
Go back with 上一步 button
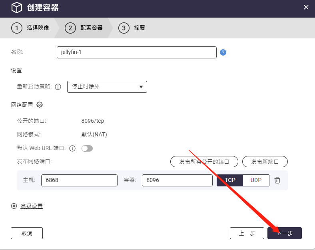[x=247, y=233]
